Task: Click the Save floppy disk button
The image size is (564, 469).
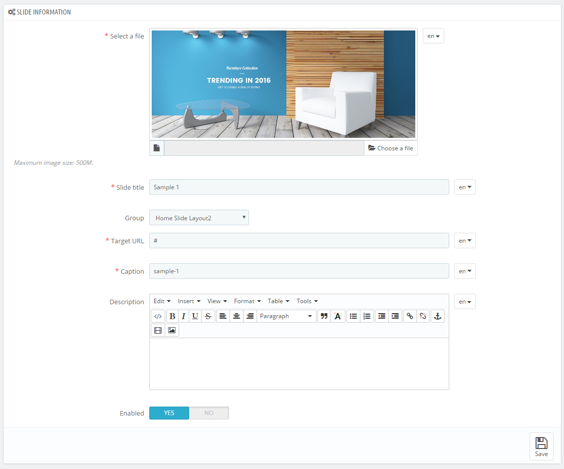Action: coord(542,447)
